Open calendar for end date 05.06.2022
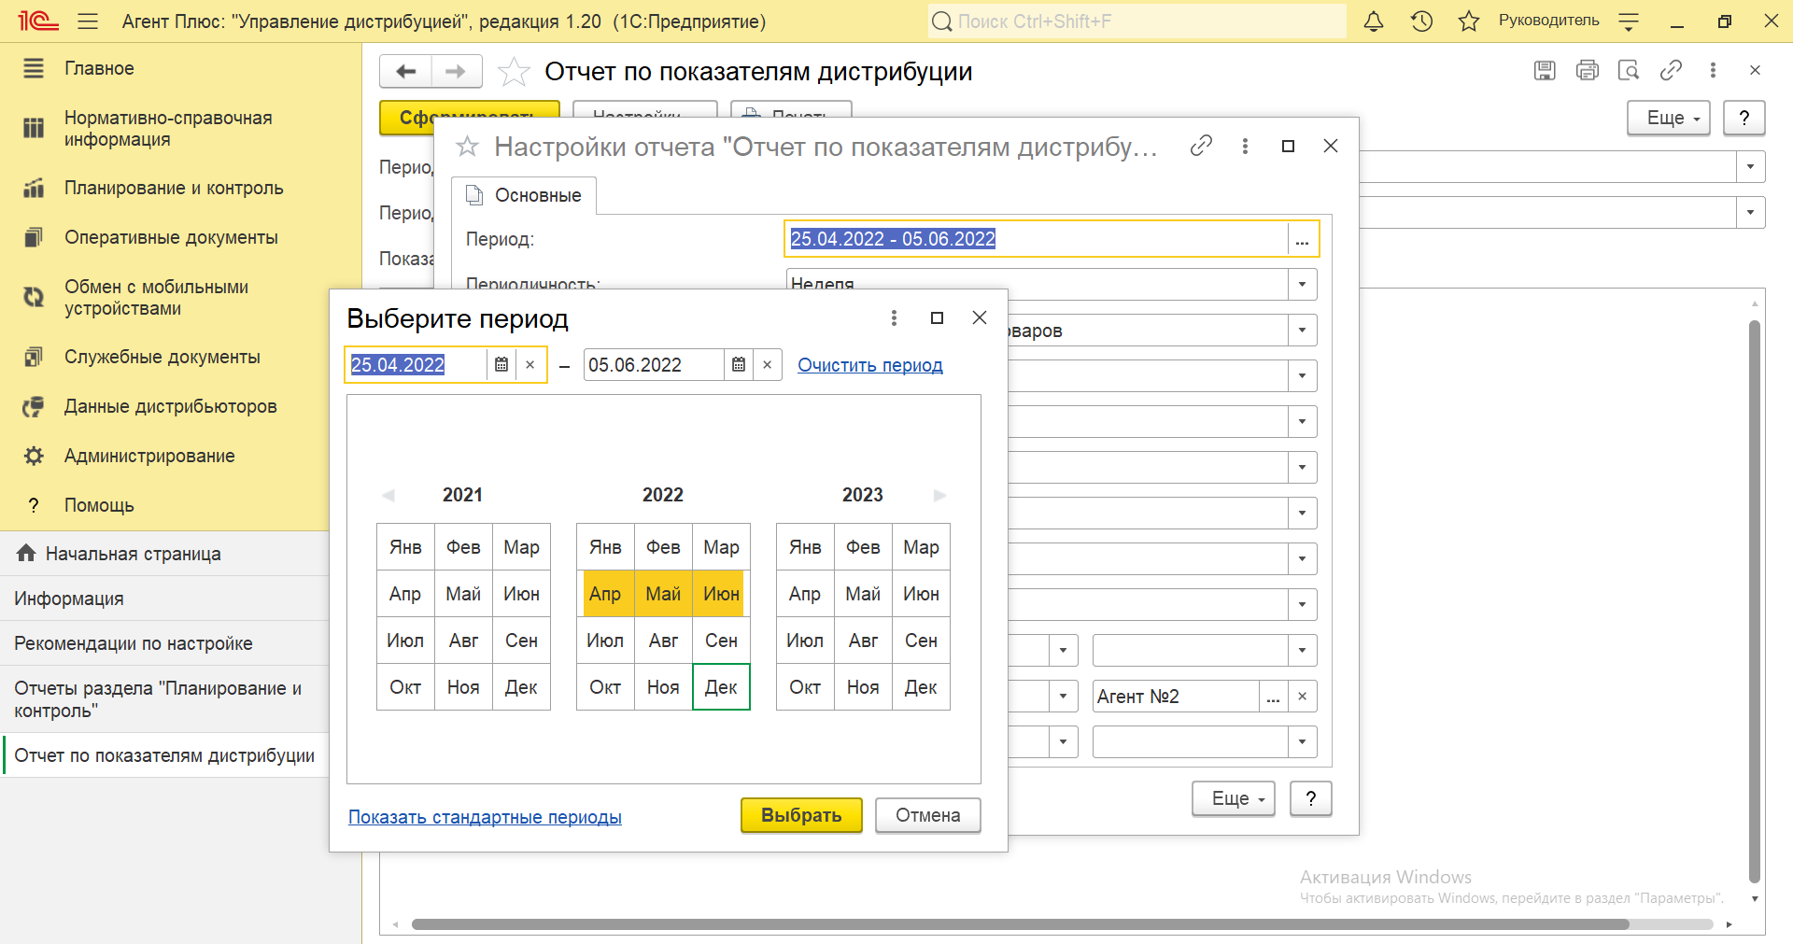This screenshot has width=1793, height=944. pos(739,364)
